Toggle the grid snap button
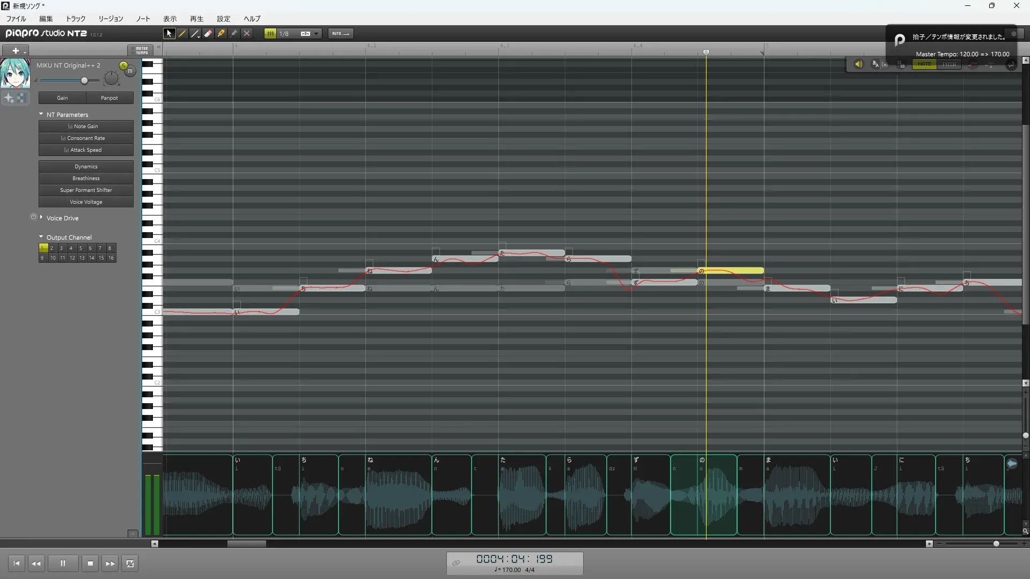This screenshot has height=579, width=1030. [x=270, y=34]
